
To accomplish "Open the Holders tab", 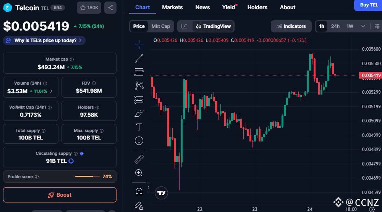I will pos(257,8).
